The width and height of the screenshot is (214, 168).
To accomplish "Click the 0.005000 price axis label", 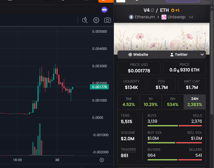I will pyautogui.click(x=100, y=32).
